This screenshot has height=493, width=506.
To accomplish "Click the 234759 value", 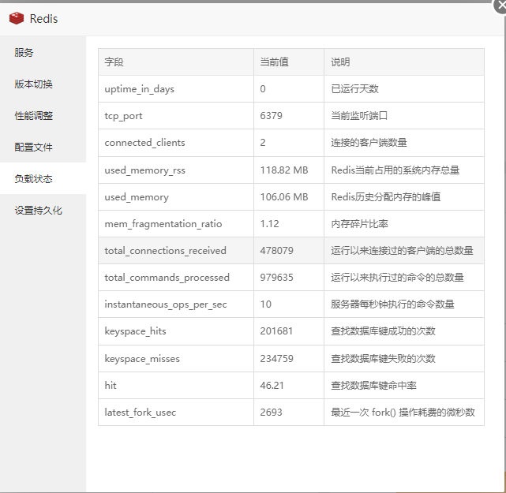I will coord(276,359).
